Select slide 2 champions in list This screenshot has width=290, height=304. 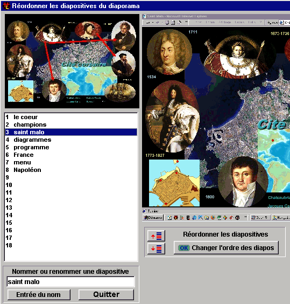coord(71,125)
